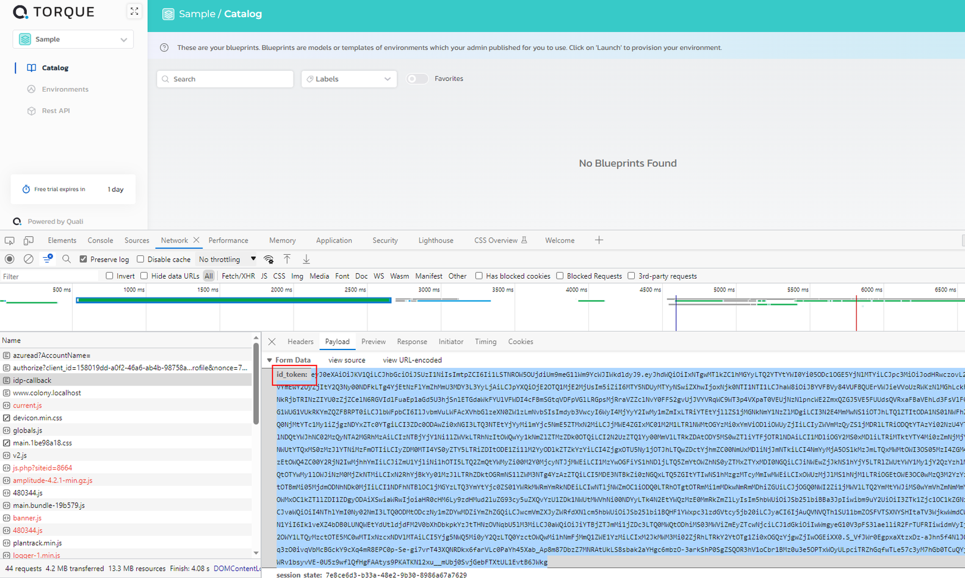Enable the Disable cache checkbox
Image resolution: width=965 pixels, height=578 pixels.
coord(140,259)
